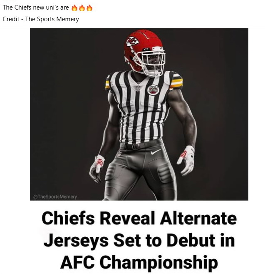This screenshot has height=276, width=265.
Task: Click the headline 'Chiefs Reveal Alternate'
Action: tap(139, 218)
